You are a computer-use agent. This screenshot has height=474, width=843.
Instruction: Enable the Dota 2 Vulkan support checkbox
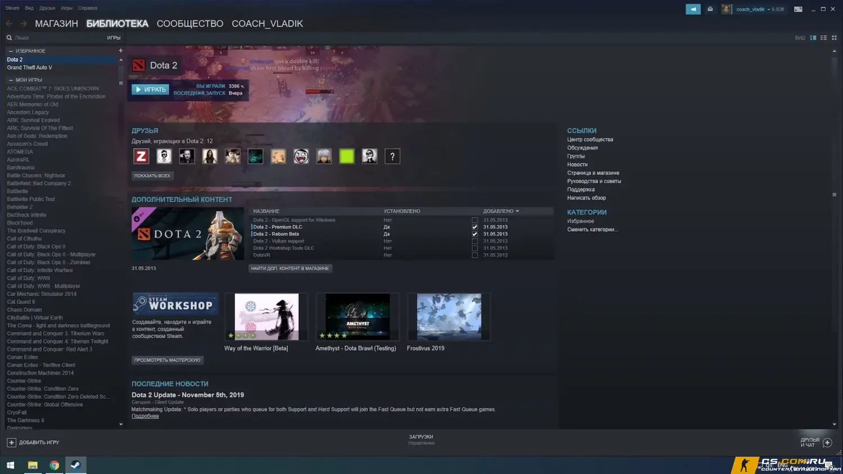tap(475, 241)
